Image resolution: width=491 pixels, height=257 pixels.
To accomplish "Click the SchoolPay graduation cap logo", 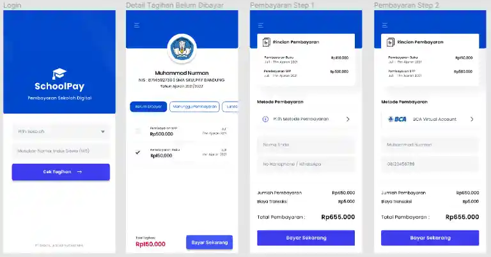I will [59, 74].
